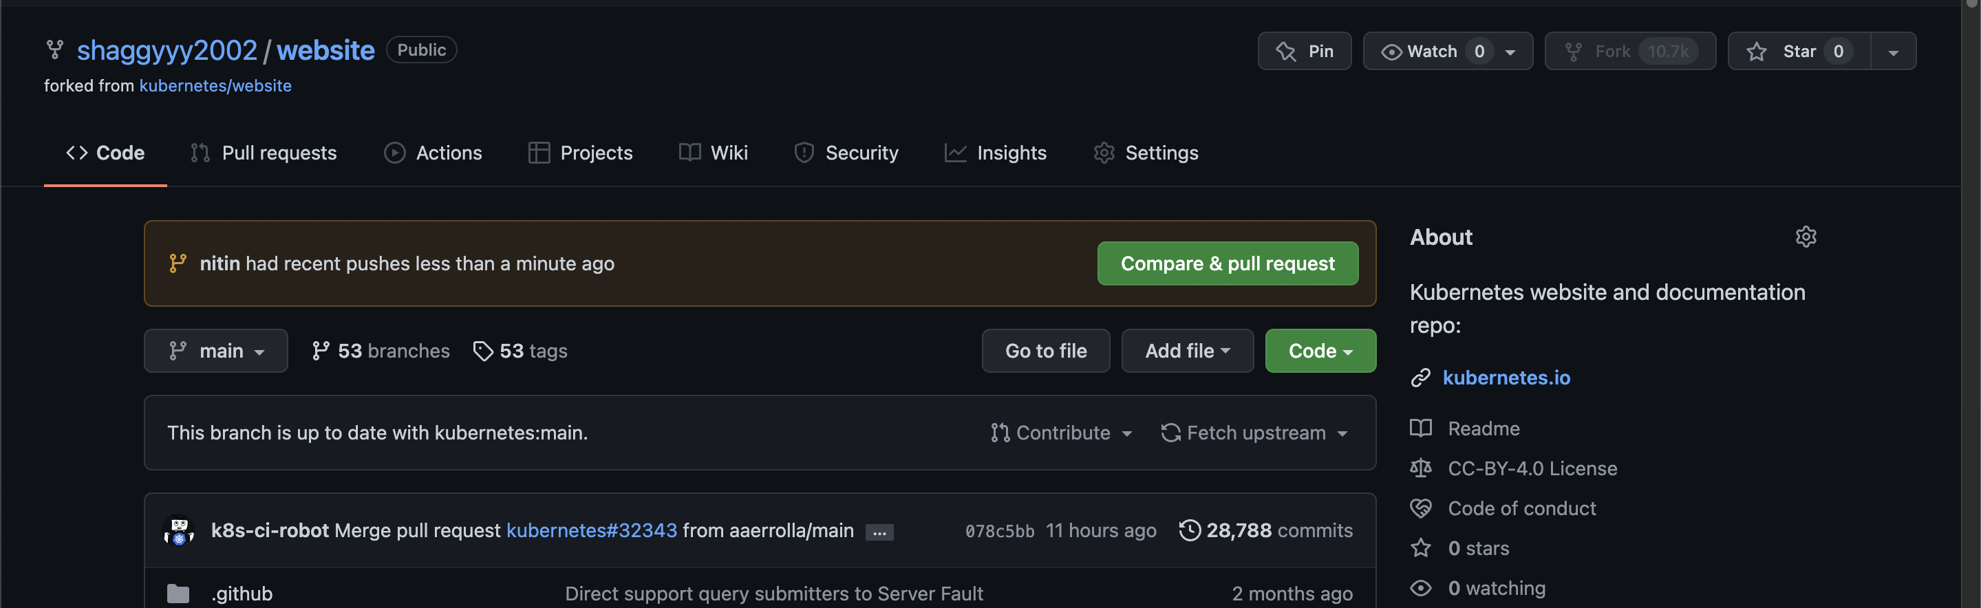
Task: Open commit 'Direct support query submitters to Server Fault'
Action: pos(773,594)
